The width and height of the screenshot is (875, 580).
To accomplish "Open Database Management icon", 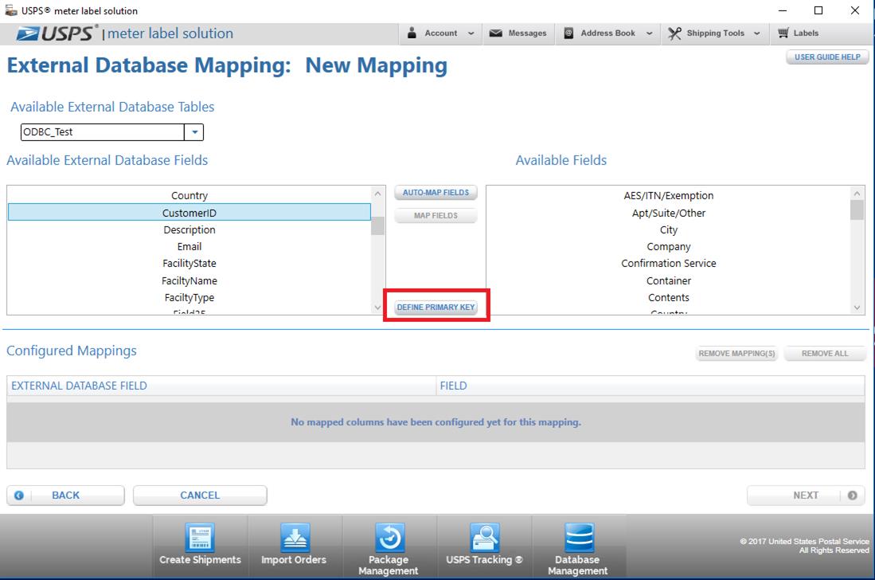I will pos(579,538).
